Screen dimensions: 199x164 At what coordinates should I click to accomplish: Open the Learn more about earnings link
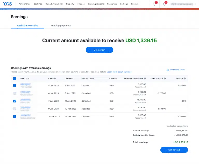119,72
